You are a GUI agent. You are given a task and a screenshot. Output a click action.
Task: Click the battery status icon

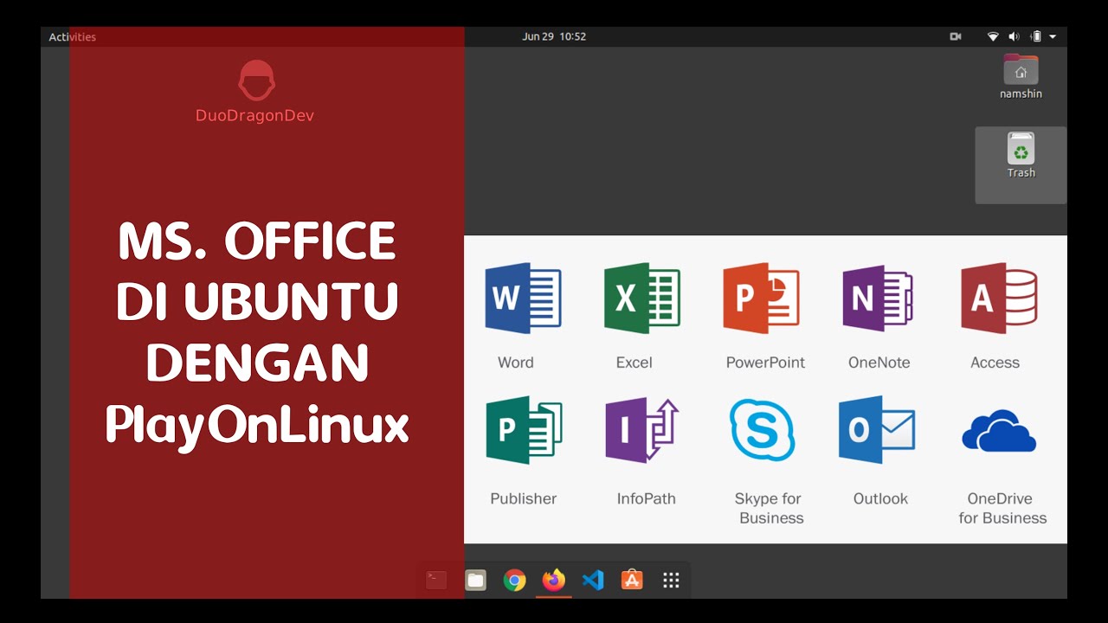pos(1035,36)
